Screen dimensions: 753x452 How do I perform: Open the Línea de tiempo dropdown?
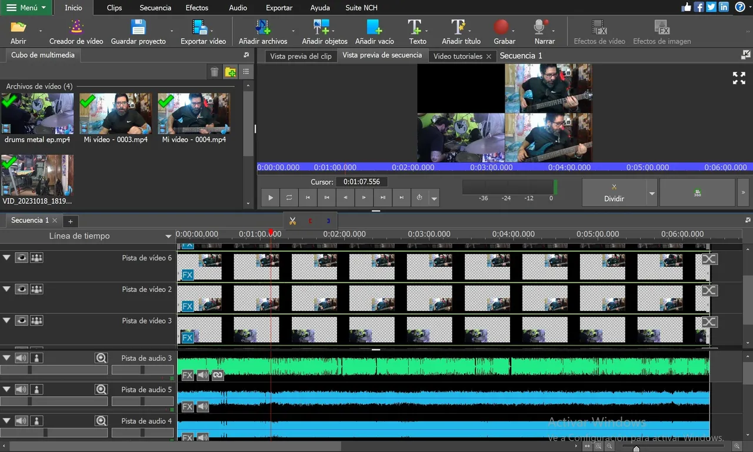pos(168,236)
